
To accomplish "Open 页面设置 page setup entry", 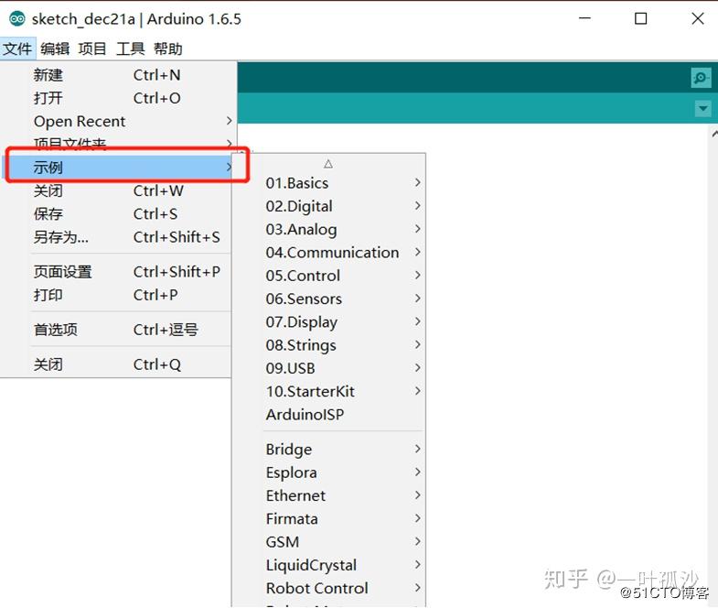I will tap(117, 271).
